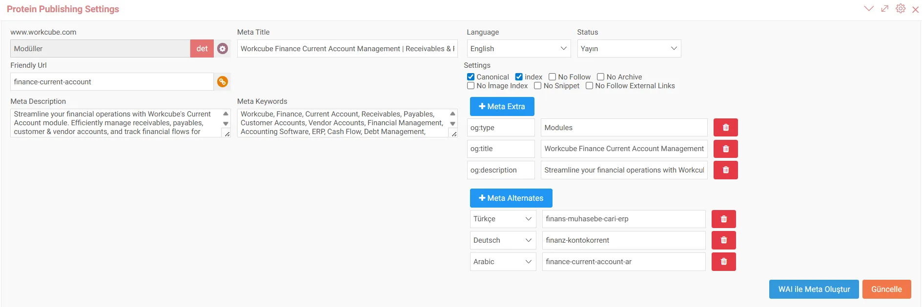This screenshot has height=307, width=922.
Task: Delete the og:type meta extra row
Action: click(x=725, y=128)
